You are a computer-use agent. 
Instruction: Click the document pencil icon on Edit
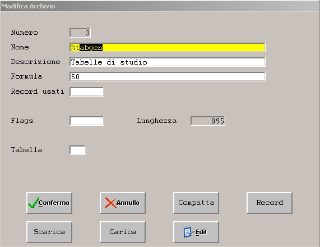click(189, 232)
